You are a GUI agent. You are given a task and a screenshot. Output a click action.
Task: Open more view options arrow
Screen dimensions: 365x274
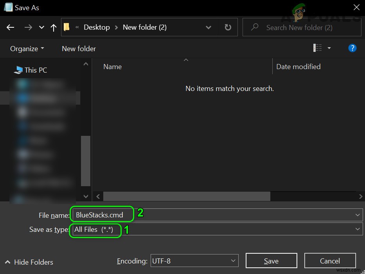pos(329,48)
